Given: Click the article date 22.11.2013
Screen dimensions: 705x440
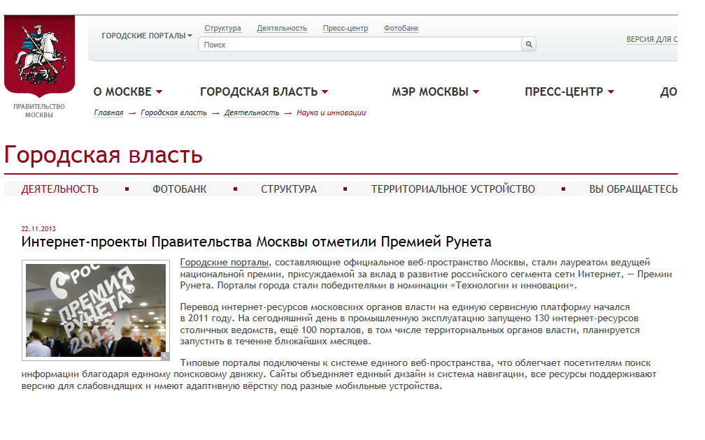Looking at the screenshot, I should [x=38, y=228].
